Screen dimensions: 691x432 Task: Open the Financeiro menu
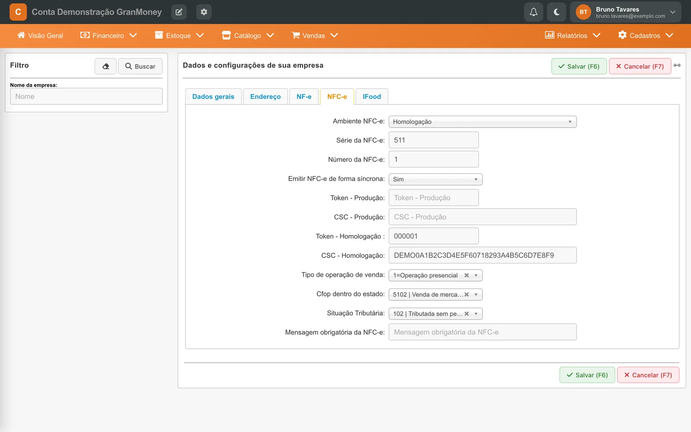pos(108,35)
